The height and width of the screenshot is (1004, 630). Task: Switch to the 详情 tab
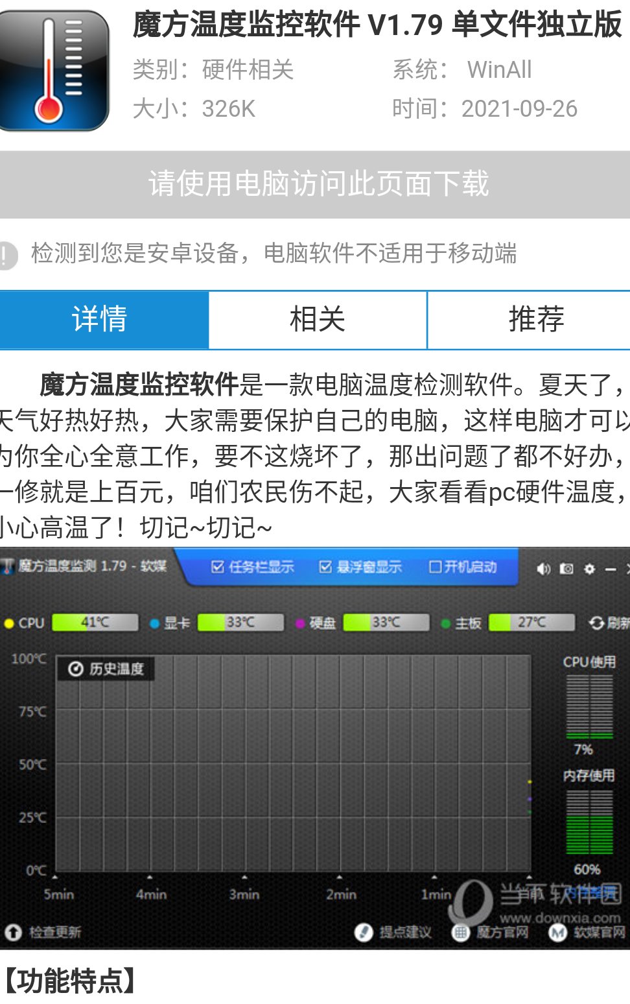[x=104, y=320]
